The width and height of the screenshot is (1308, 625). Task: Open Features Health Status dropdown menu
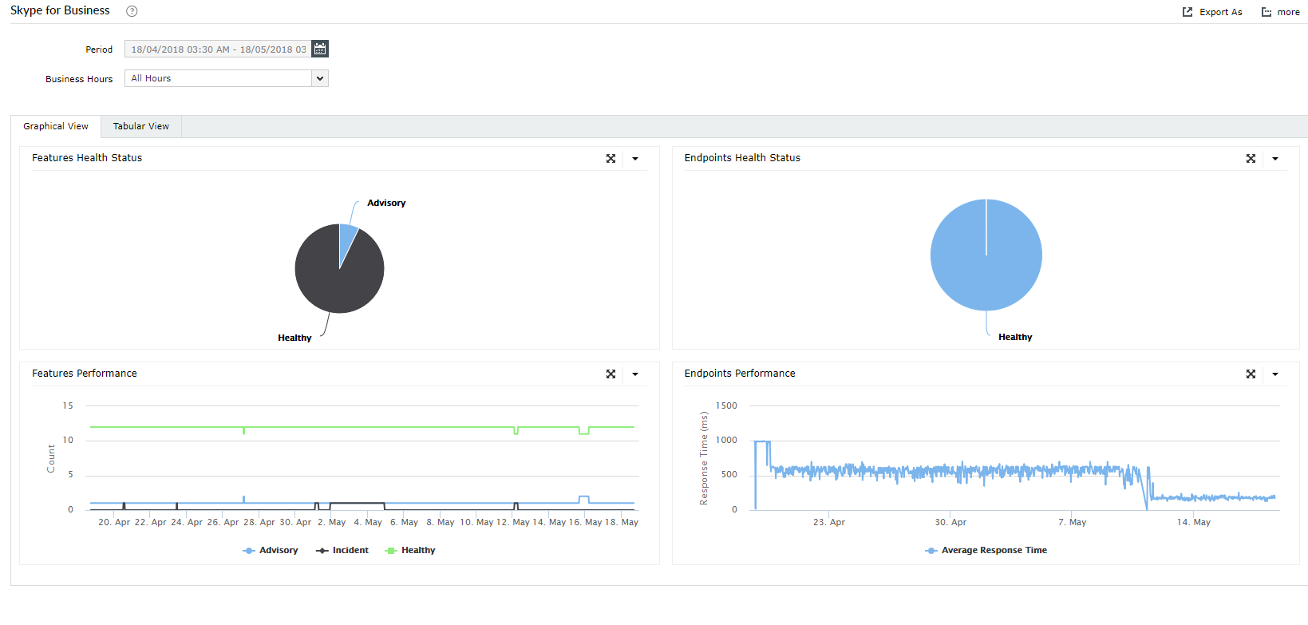pyautogui.click(x=635, y=159)
